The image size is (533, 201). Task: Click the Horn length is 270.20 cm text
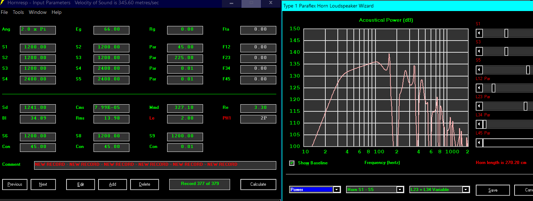501,163
